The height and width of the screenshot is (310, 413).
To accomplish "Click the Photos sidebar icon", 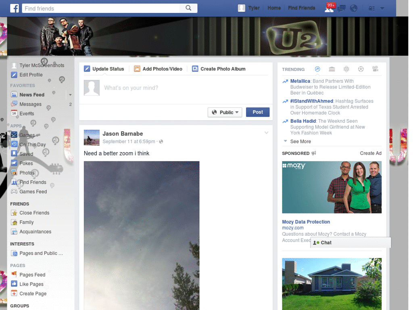I will pos(14,173).
